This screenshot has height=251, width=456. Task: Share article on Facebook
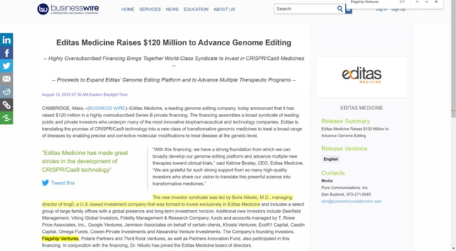[x=7, y=53]
